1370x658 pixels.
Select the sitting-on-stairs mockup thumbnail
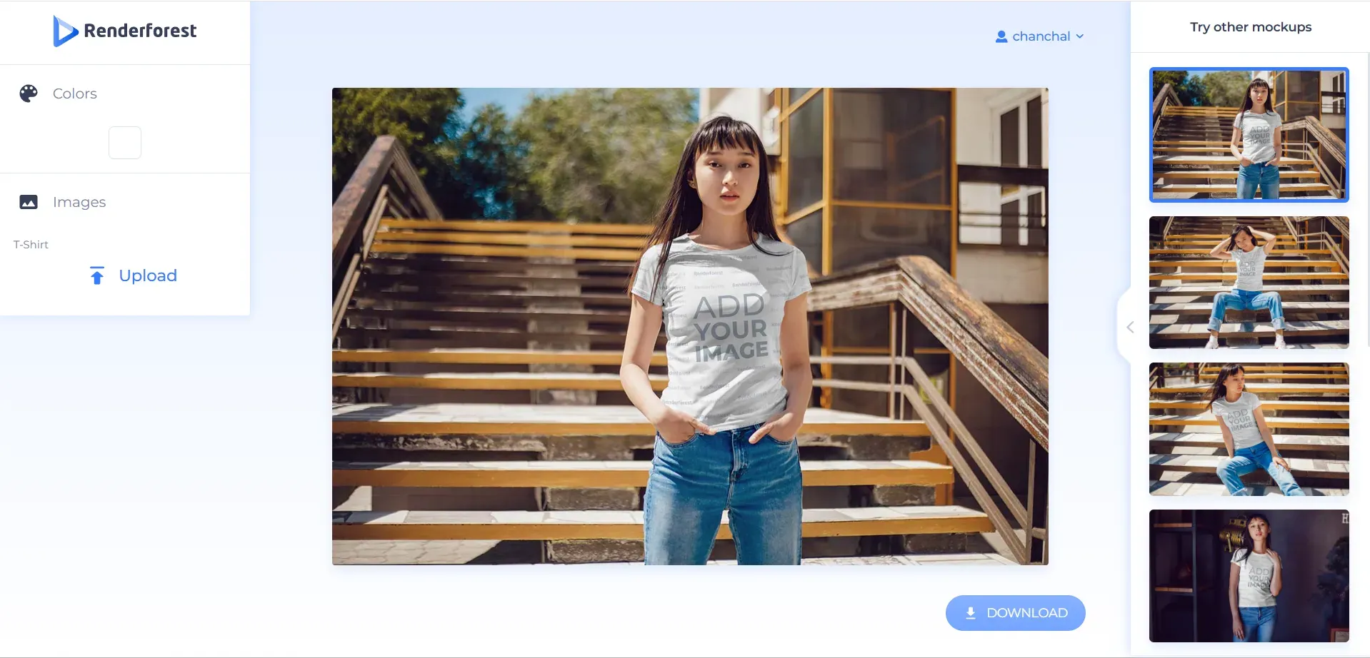(1248, 429)
